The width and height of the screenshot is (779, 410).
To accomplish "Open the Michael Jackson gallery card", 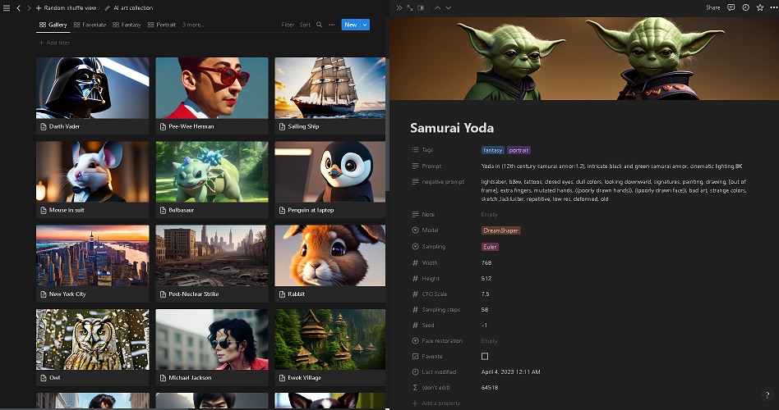I will pyautogui.click(x=212, y=347).
